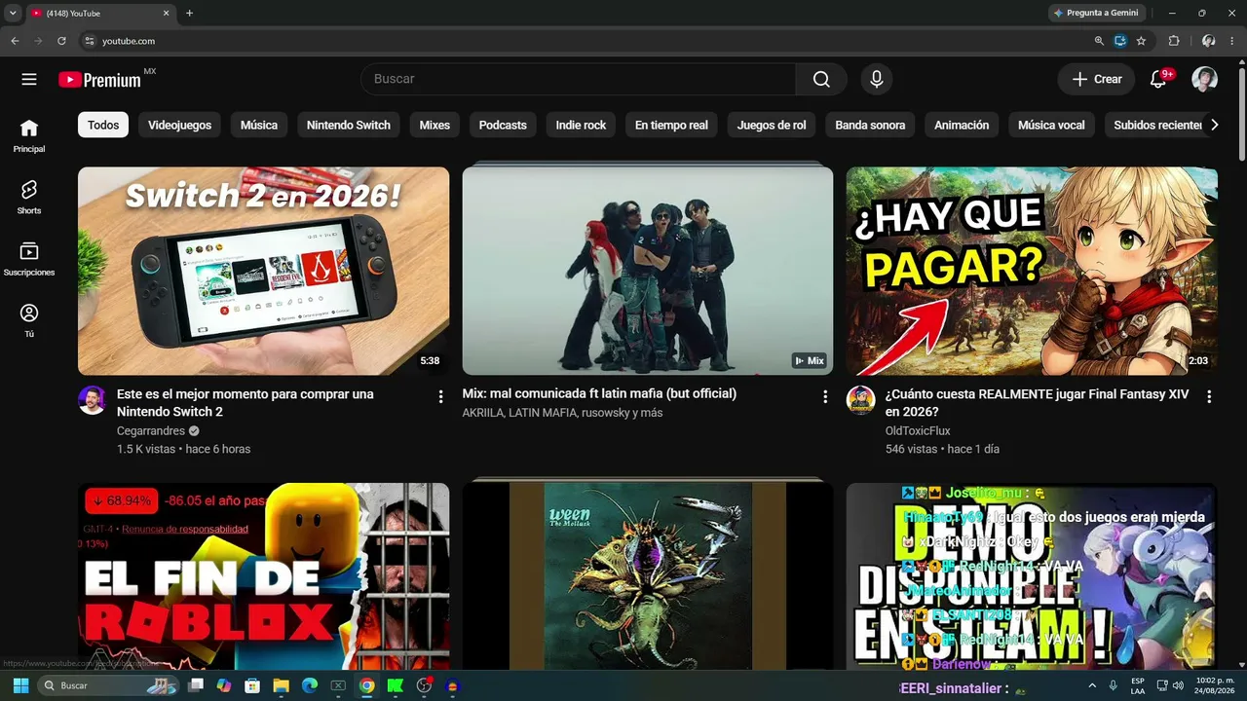1247x701 pixels.
Task: Open the Final Fantasy XIV cost video title
Action: click(1035, 403)
